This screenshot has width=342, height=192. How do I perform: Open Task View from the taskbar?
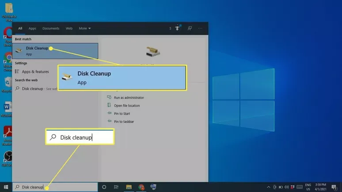click(x=116, y=187)
